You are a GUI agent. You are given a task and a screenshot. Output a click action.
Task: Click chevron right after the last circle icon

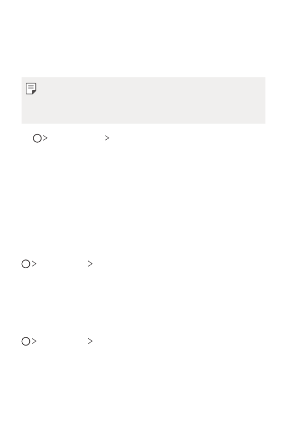click(x=34, y=341)
